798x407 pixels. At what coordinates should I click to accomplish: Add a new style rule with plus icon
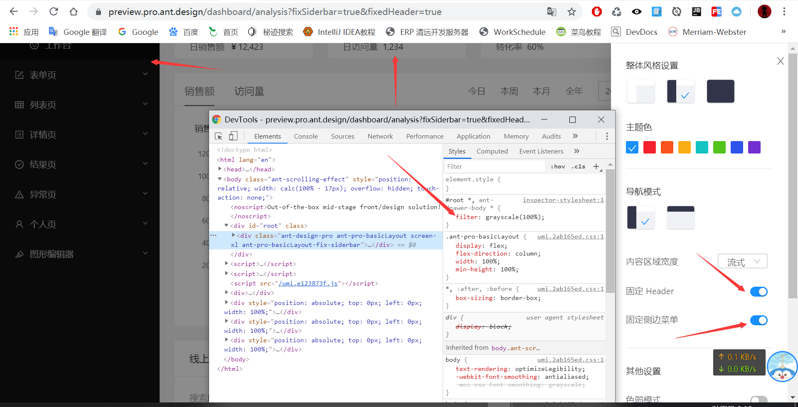pos(596,166)
